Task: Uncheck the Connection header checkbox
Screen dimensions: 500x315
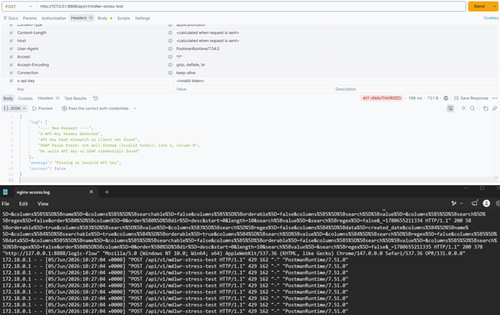Action: [x=11, y=72]
